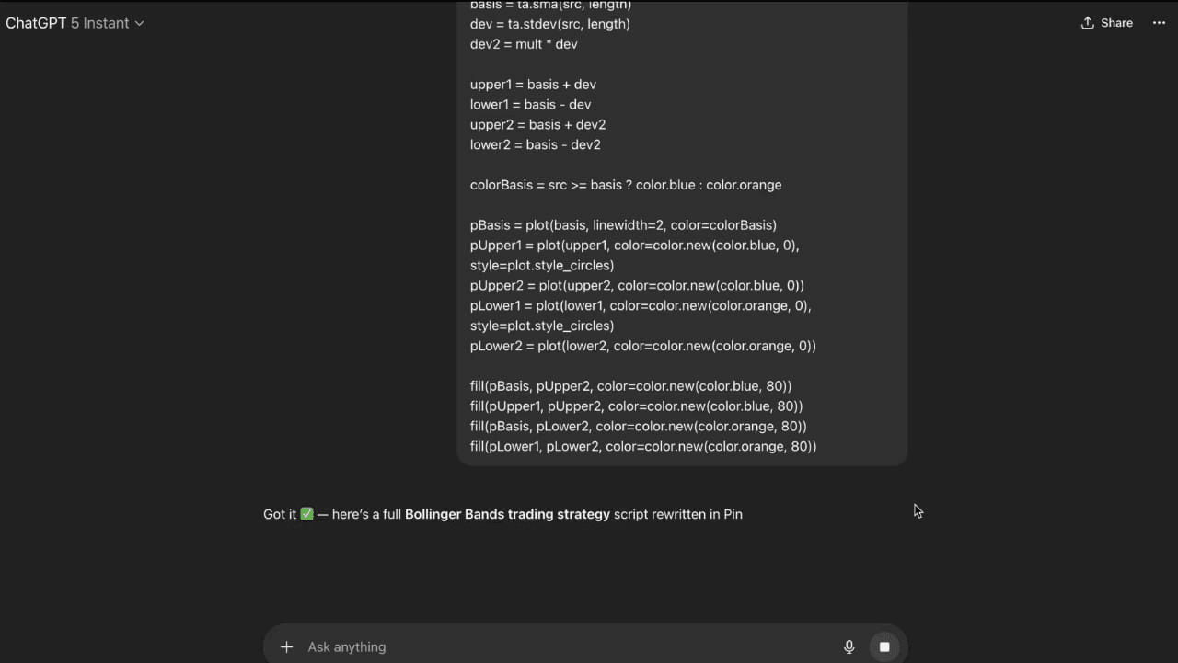Click the Share button label
Image resolution: width=1178 pixels, height=663 pixels.
[x=1116, y=23]
